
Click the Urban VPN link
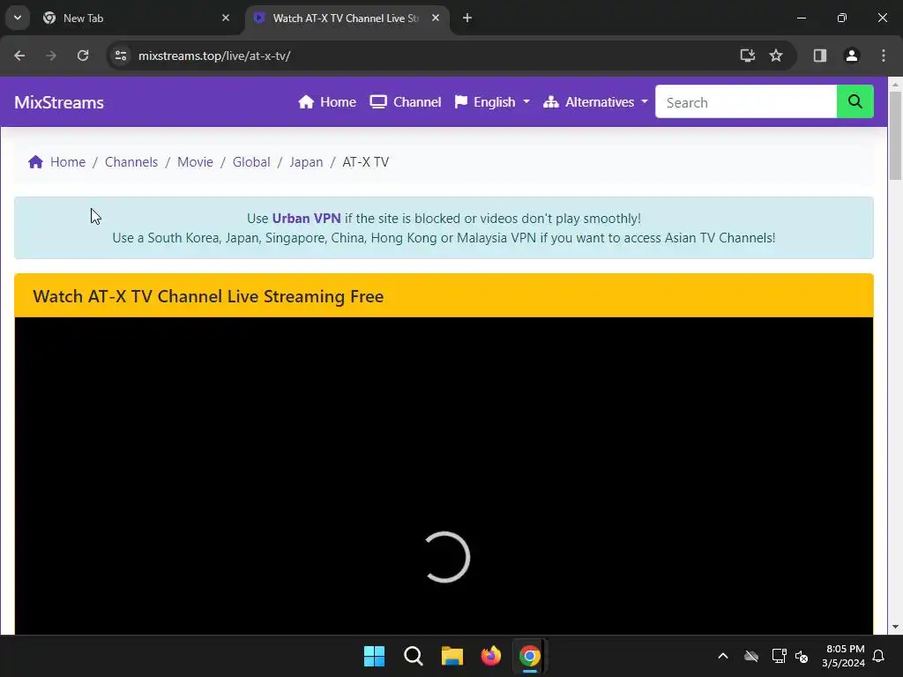click(x=306, y=219)
